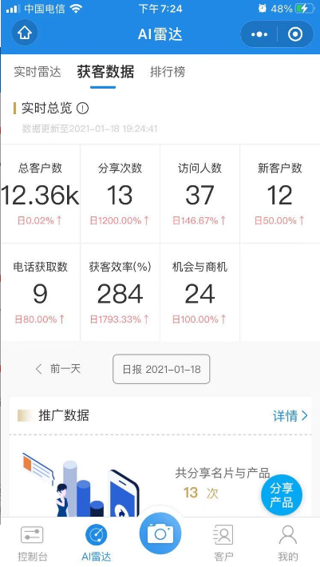Open the 新客户数 12 stat tile
This screenshot has height=567, width=320.
280,194
